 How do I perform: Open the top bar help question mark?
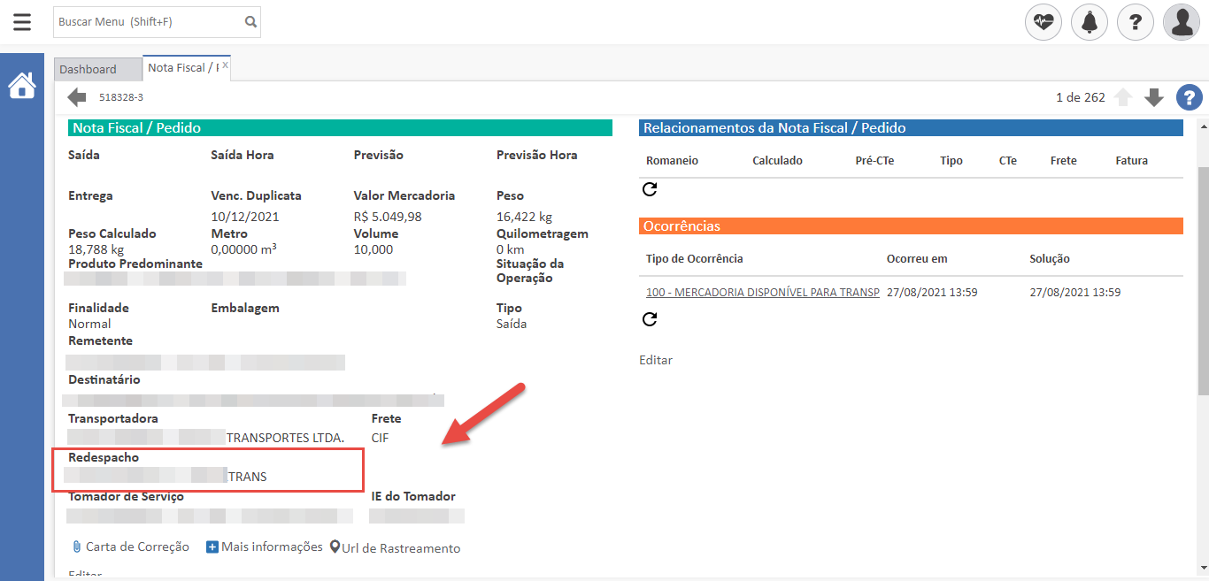1136,22
